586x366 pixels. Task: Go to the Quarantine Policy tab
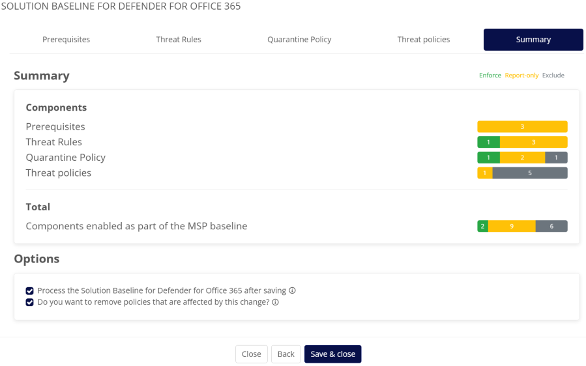(x=299, y=40)
